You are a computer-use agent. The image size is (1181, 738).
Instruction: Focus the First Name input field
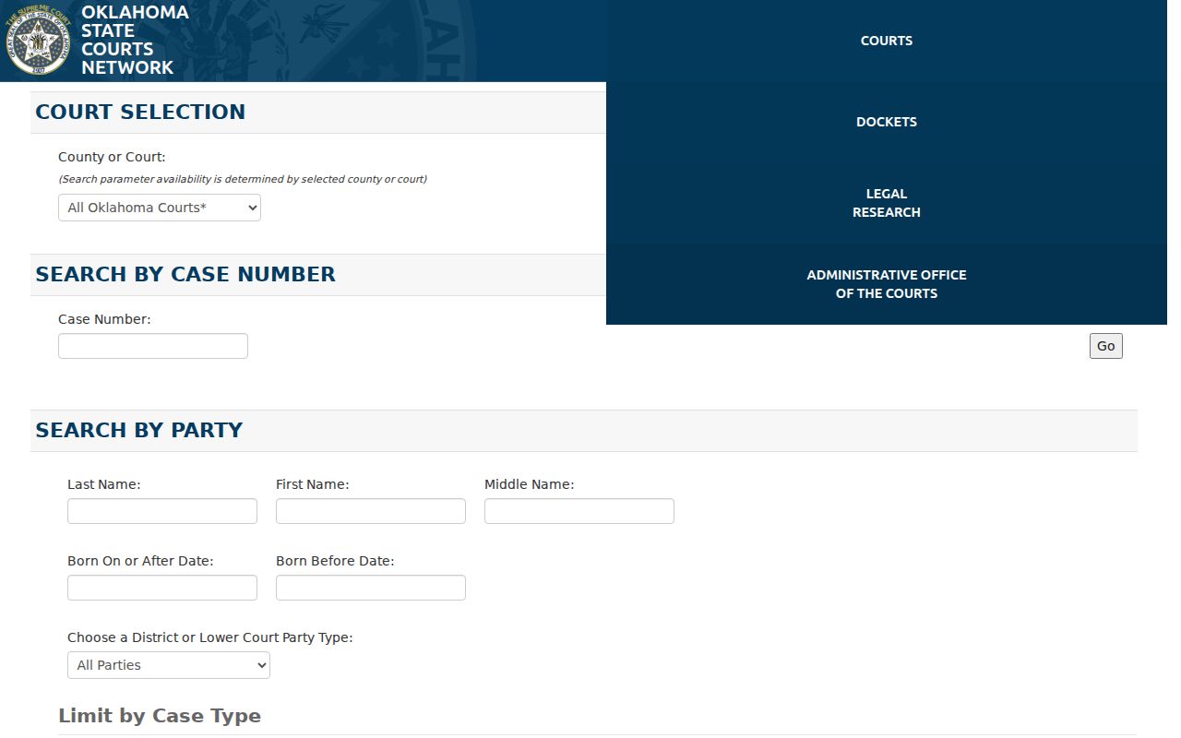tap(371, 511)
